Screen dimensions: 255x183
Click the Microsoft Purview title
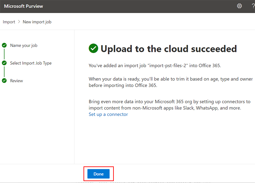pos(23,6)
